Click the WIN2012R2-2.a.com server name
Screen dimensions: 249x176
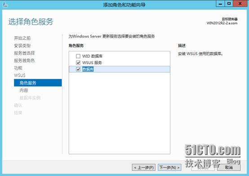(x=222, y=23)
